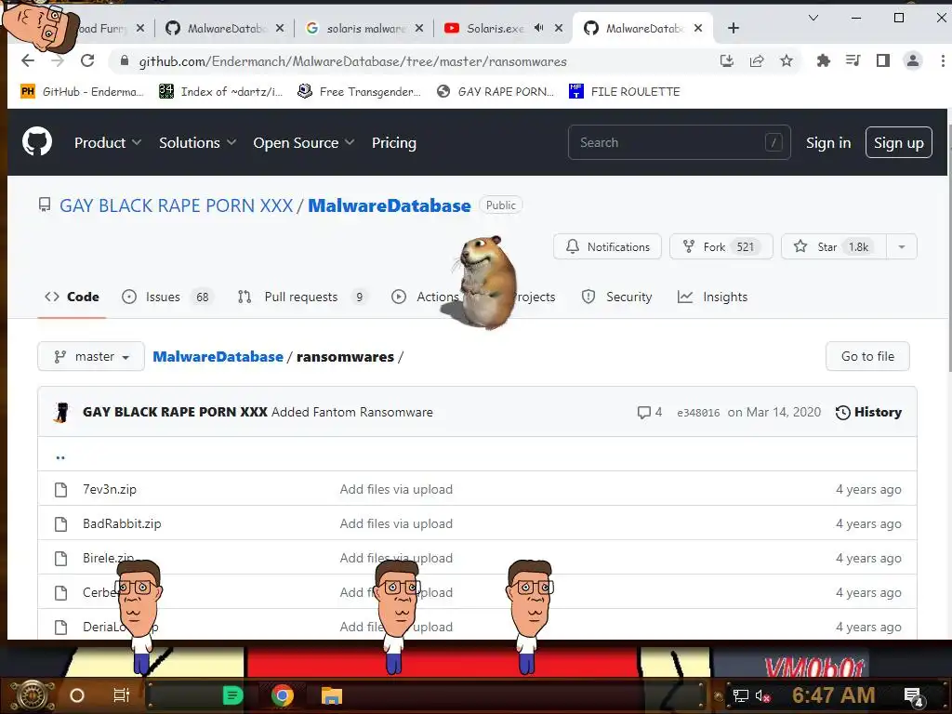Open the Chrome extensions puzzle icon
The width and height of the screenshot is (952, 714).
824,60
